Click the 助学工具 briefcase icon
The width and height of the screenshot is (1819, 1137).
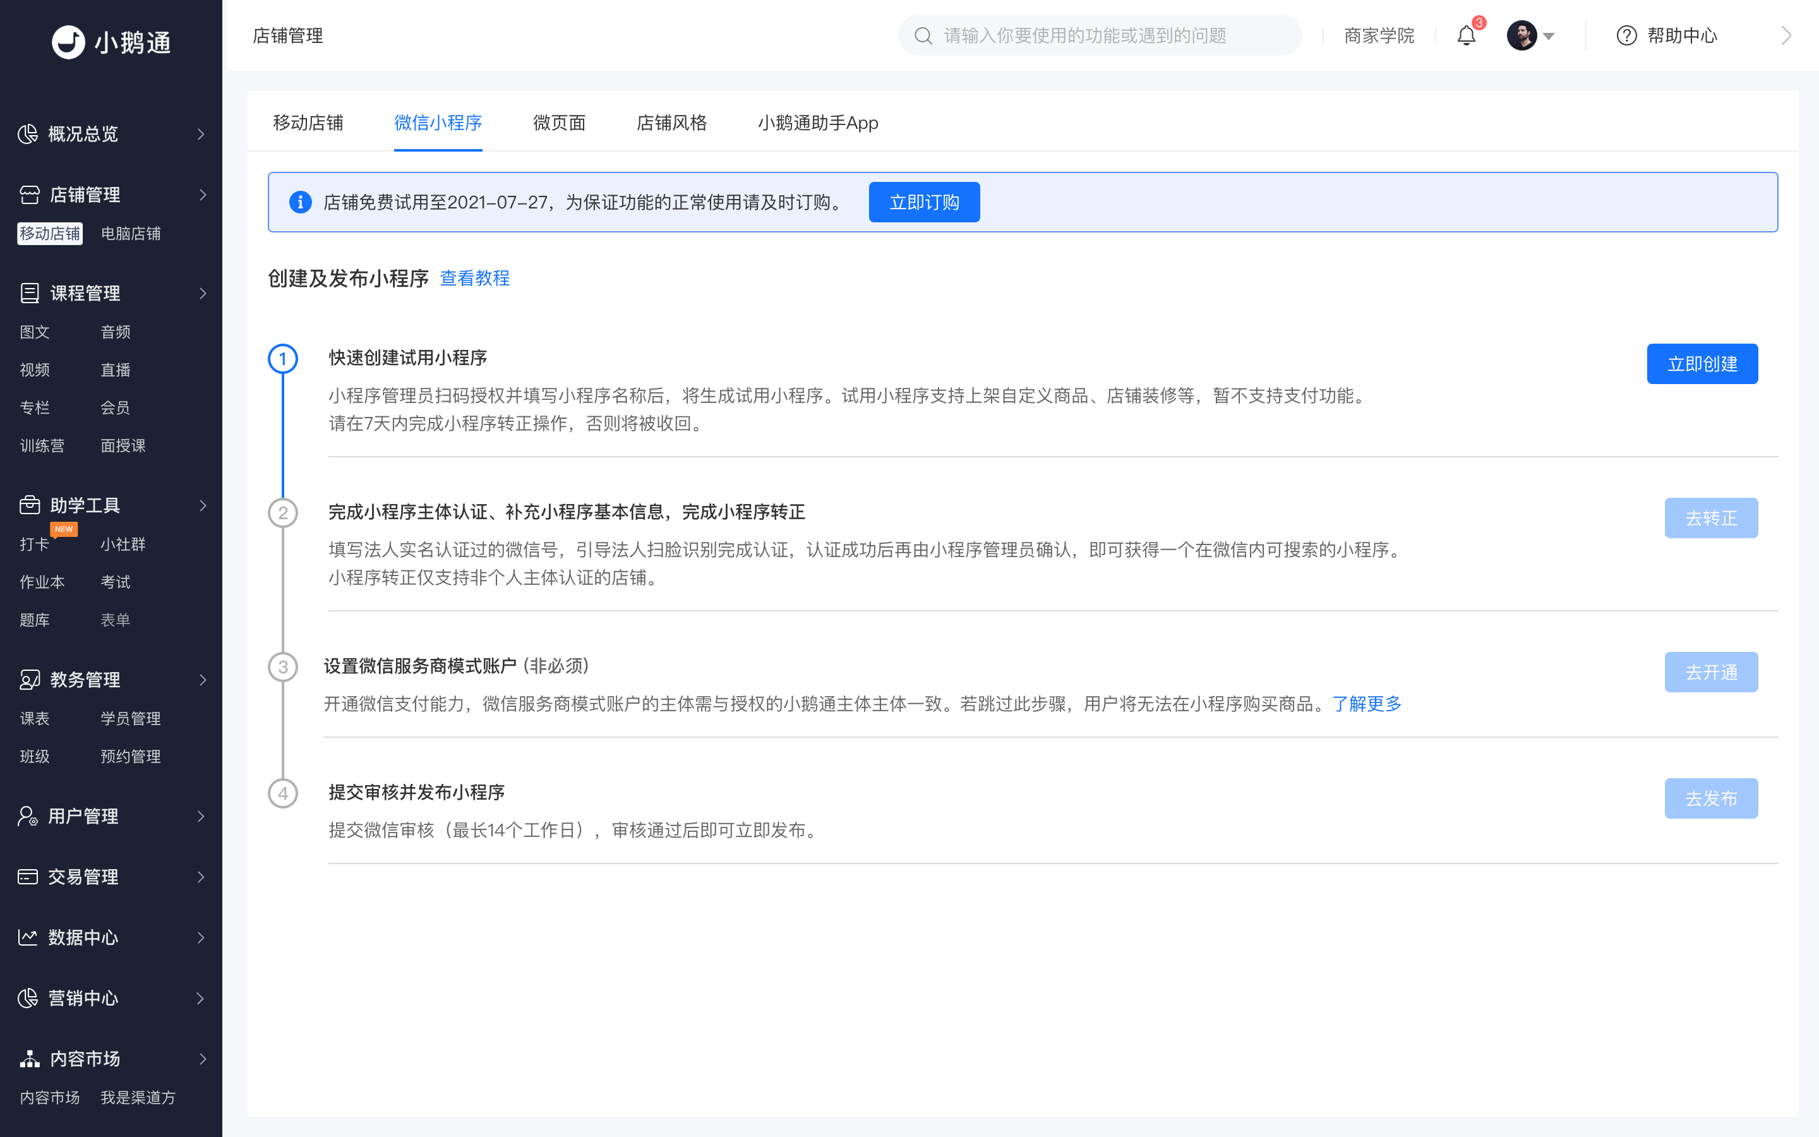[x=29, y=505]
